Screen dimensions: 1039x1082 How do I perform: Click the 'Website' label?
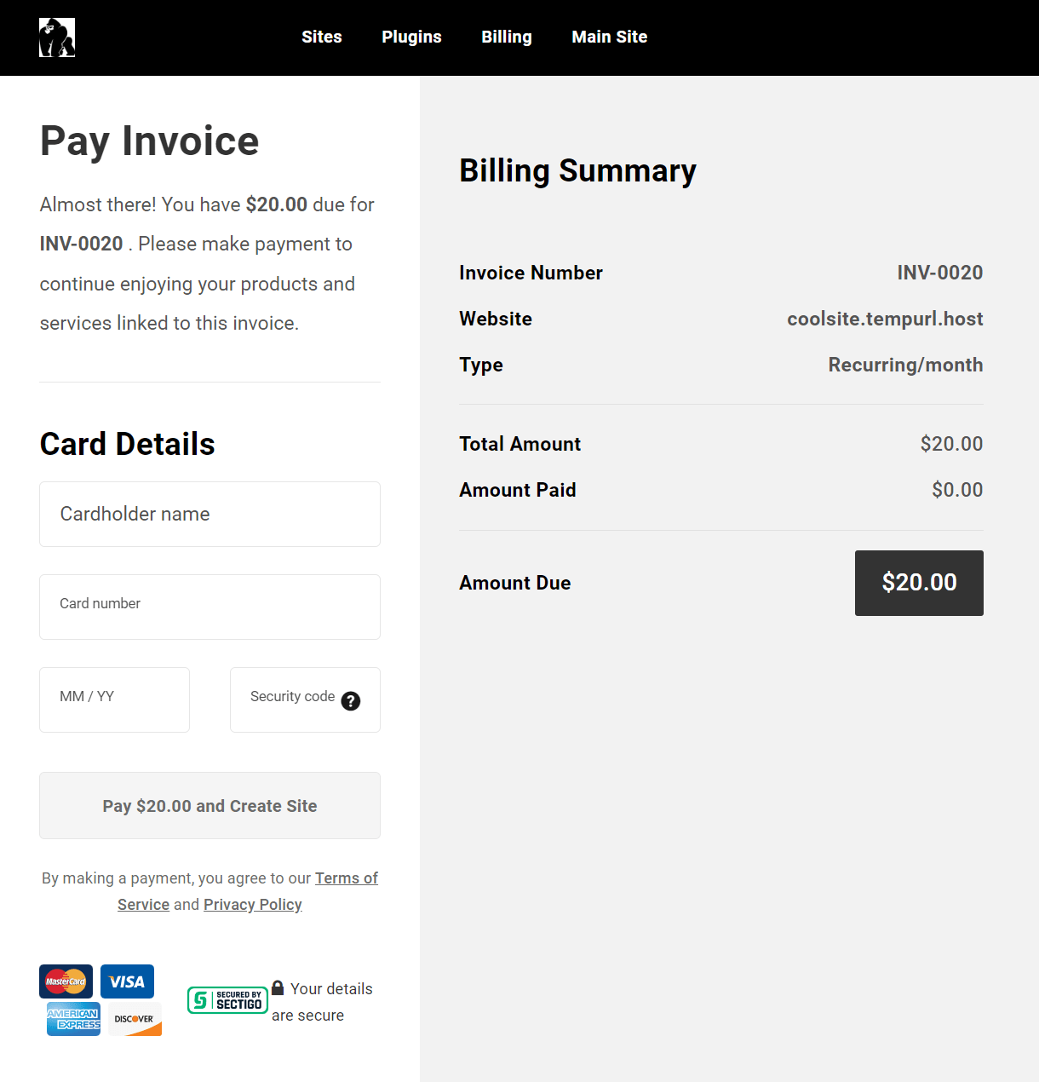click(x=496, y=319)
